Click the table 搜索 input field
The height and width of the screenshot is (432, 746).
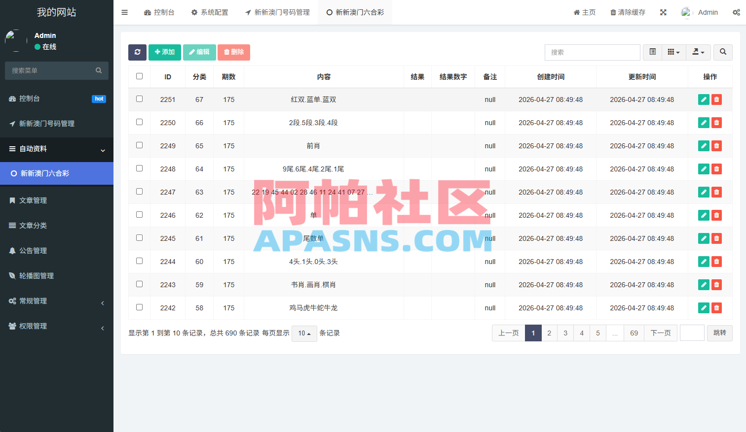pyautogui.click(x=593, y=52)
